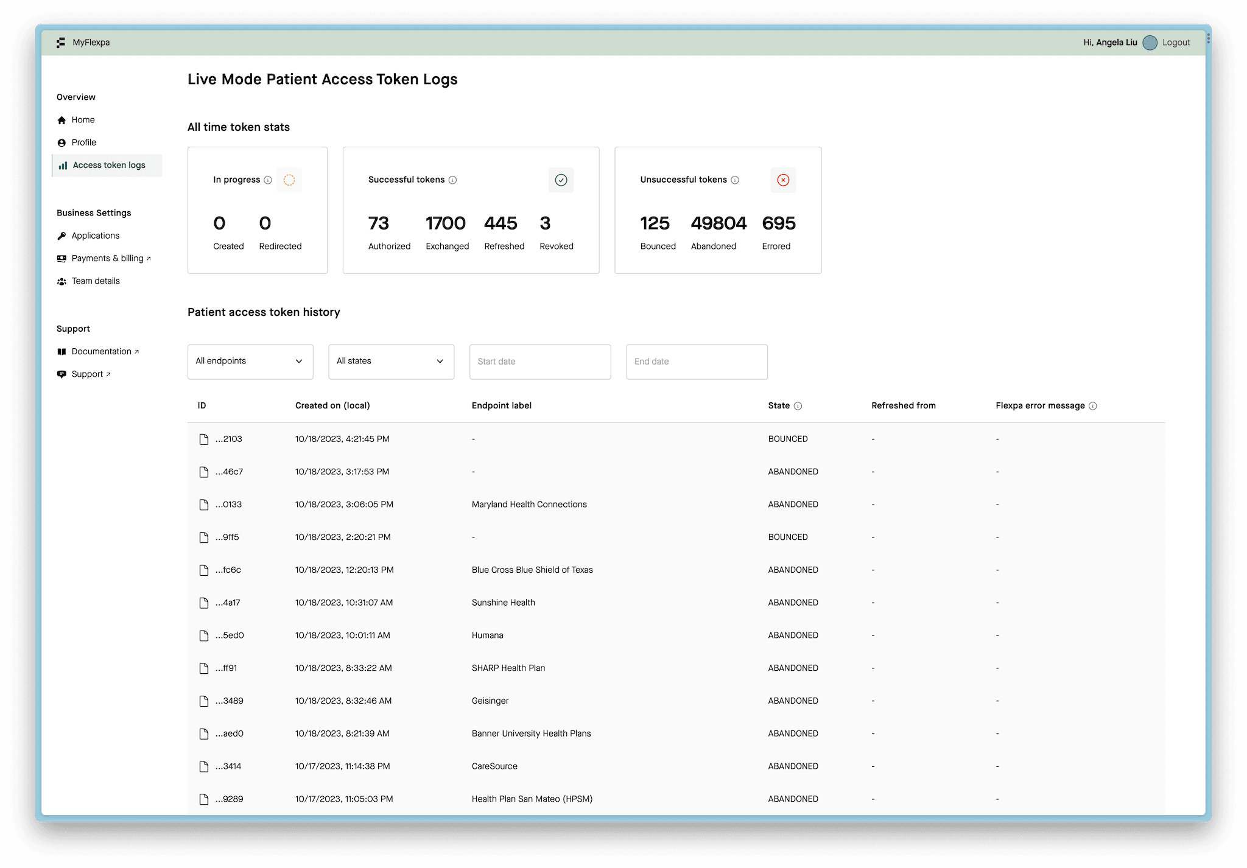The width and height of the screenshot is (1247, 868).
Task: Click the Endpoint label column header
Action: (x=502, y=406)
